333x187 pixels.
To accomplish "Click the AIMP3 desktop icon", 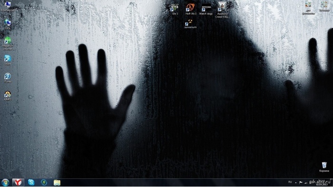I will (x=8, y=95).
